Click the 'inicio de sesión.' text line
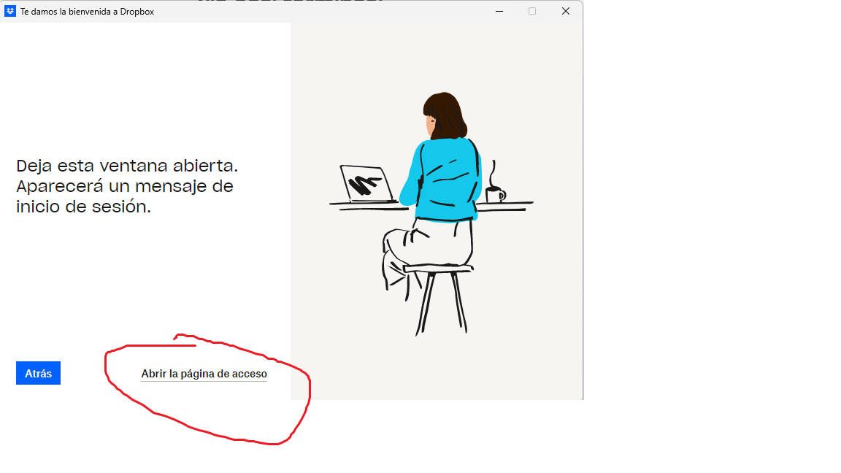 point(83,207)
